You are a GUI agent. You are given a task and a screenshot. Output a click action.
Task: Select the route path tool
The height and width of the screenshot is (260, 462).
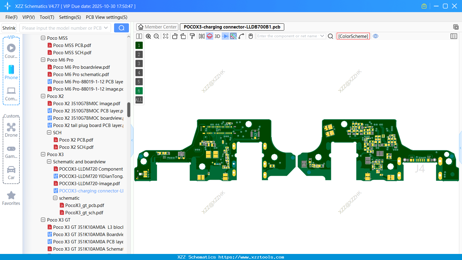(x=241, y=36)
